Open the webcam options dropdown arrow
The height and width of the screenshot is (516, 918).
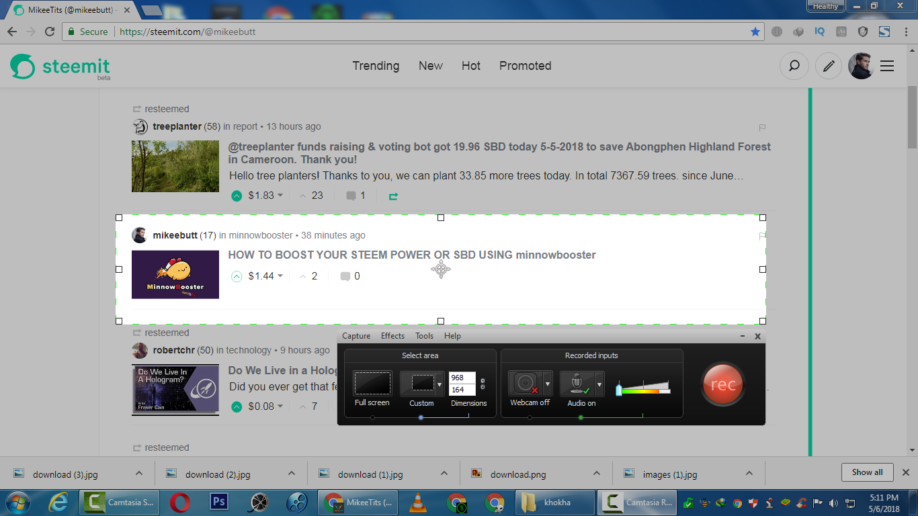click(x=547, y=384)
